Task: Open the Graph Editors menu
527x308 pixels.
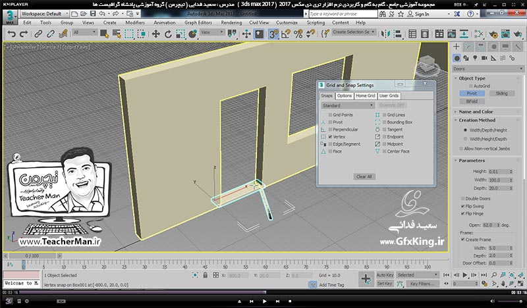Action: [x=198, y=22]
